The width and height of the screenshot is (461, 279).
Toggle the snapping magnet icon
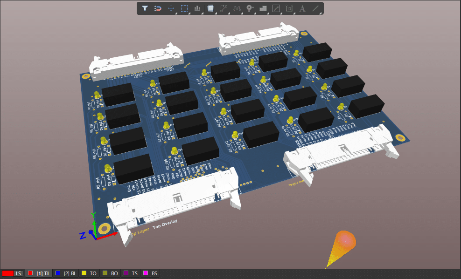pyautogui.click(x=158, y=8)
